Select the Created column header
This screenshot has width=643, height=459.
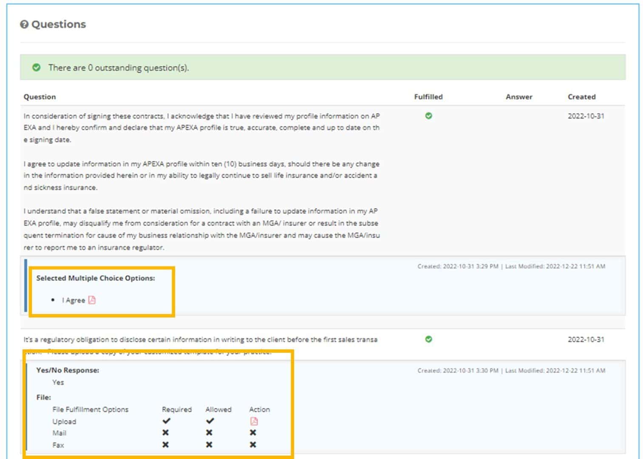tap(581, 97)
